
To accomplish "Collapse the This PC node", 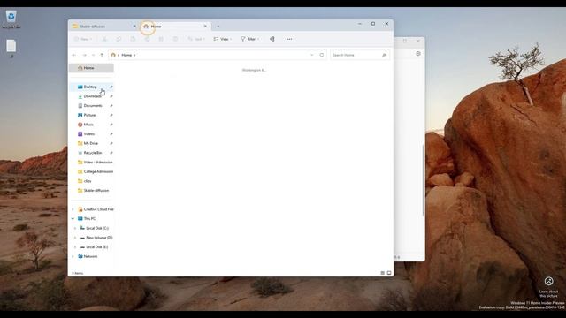I will click(x=73, y=219).
